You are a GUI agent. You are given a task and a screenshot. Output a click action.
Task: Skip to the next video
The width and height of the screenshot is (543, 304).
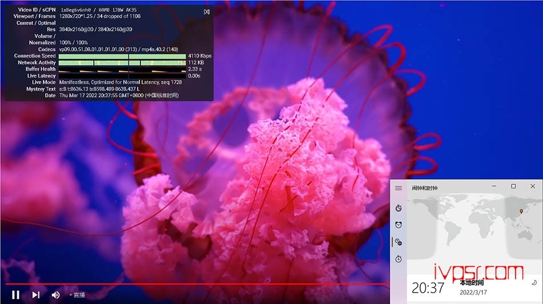35,295
